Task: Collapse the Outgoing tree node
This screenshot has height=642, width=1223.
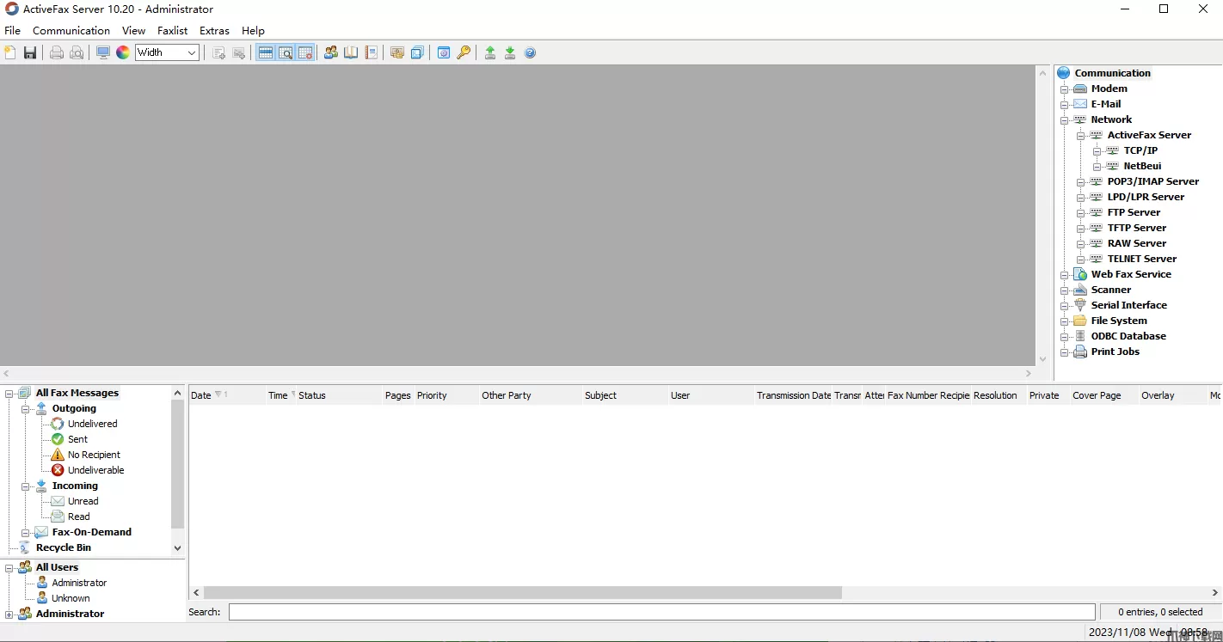Action: pyautogui.click(x=26, y=409)
